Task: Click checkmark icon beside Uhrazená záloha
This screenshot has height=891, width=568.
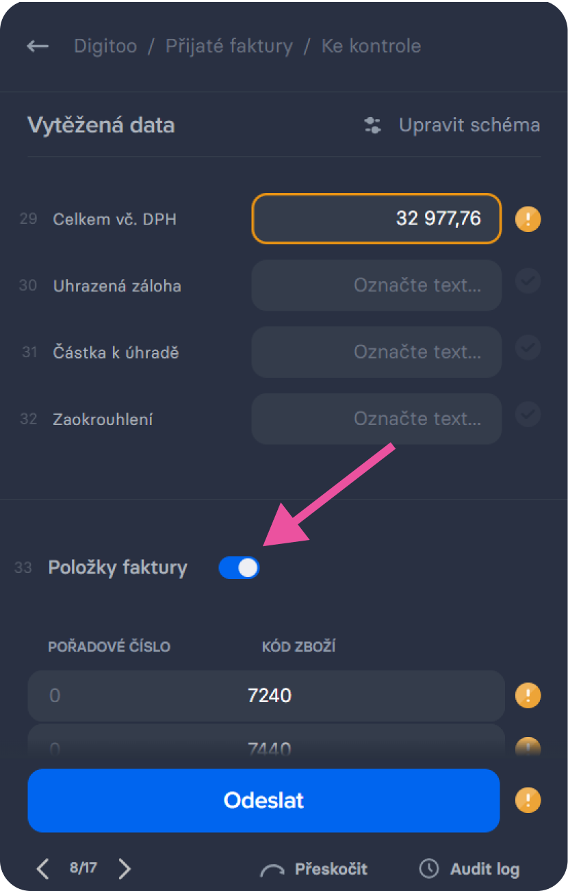Action: [528, 282]
